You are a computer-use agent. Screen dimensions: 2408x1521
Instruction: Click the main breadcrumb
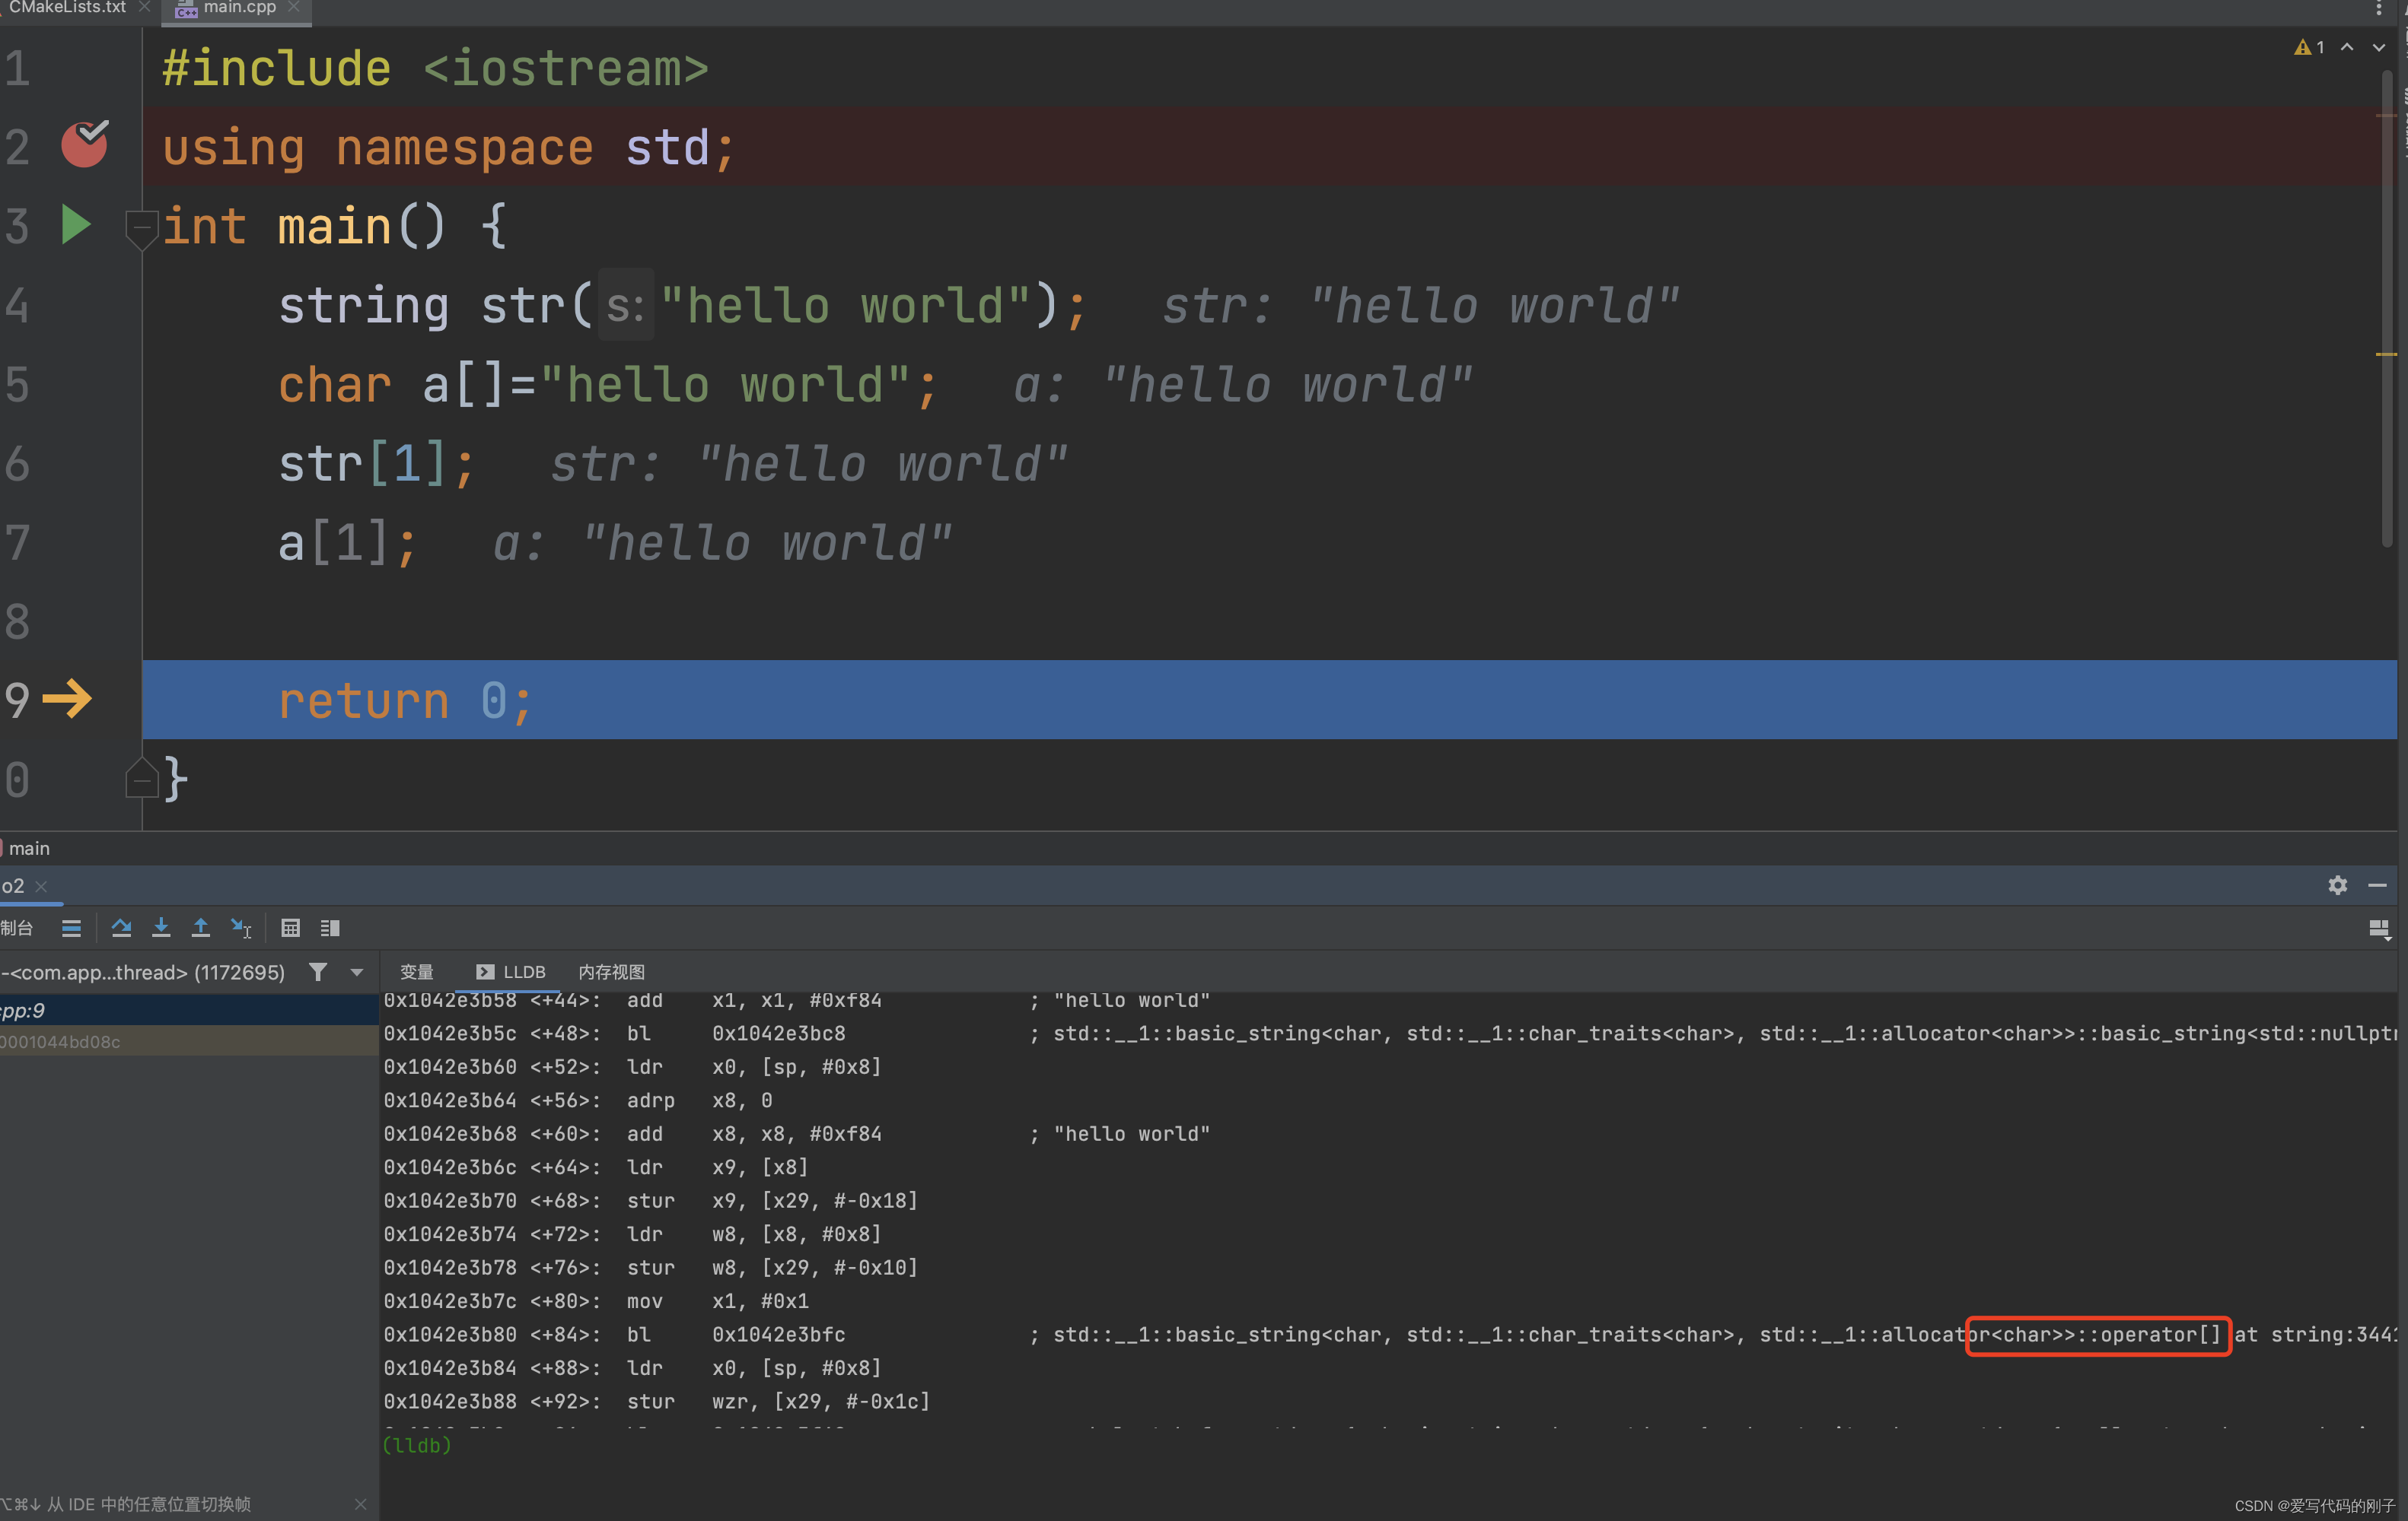point(29,849)
